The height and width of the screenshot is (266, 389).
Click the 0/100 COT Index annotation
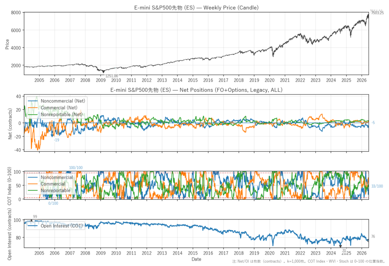point(53,203)
